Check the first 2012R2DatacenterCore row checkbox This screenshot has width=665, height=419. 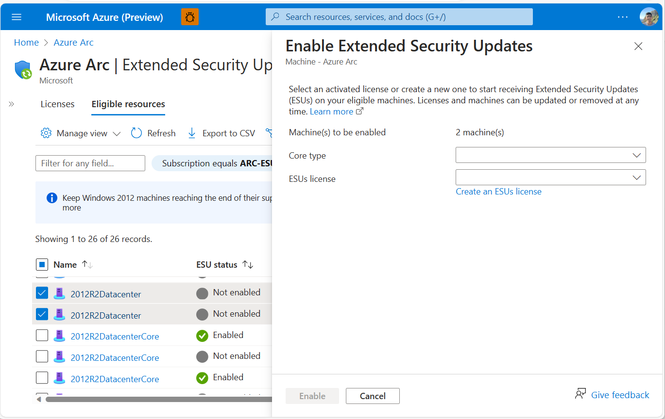click(42, 336)
